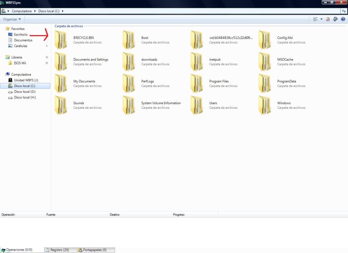Select the Users folder icon

197,105
